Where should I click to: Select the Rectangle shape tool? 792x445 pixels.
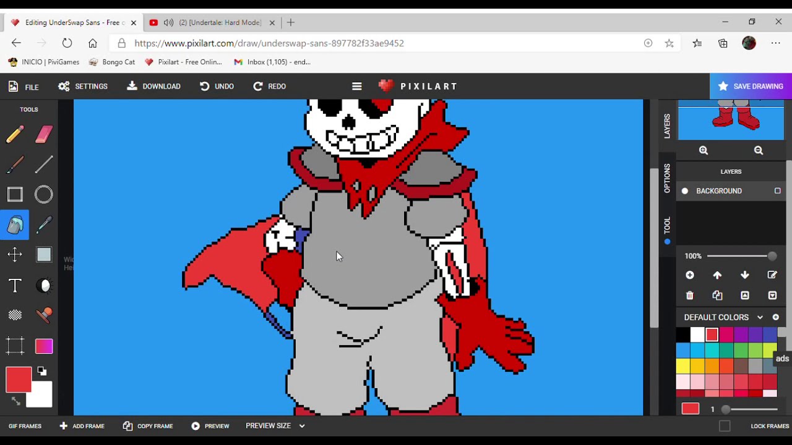[15, 195]
